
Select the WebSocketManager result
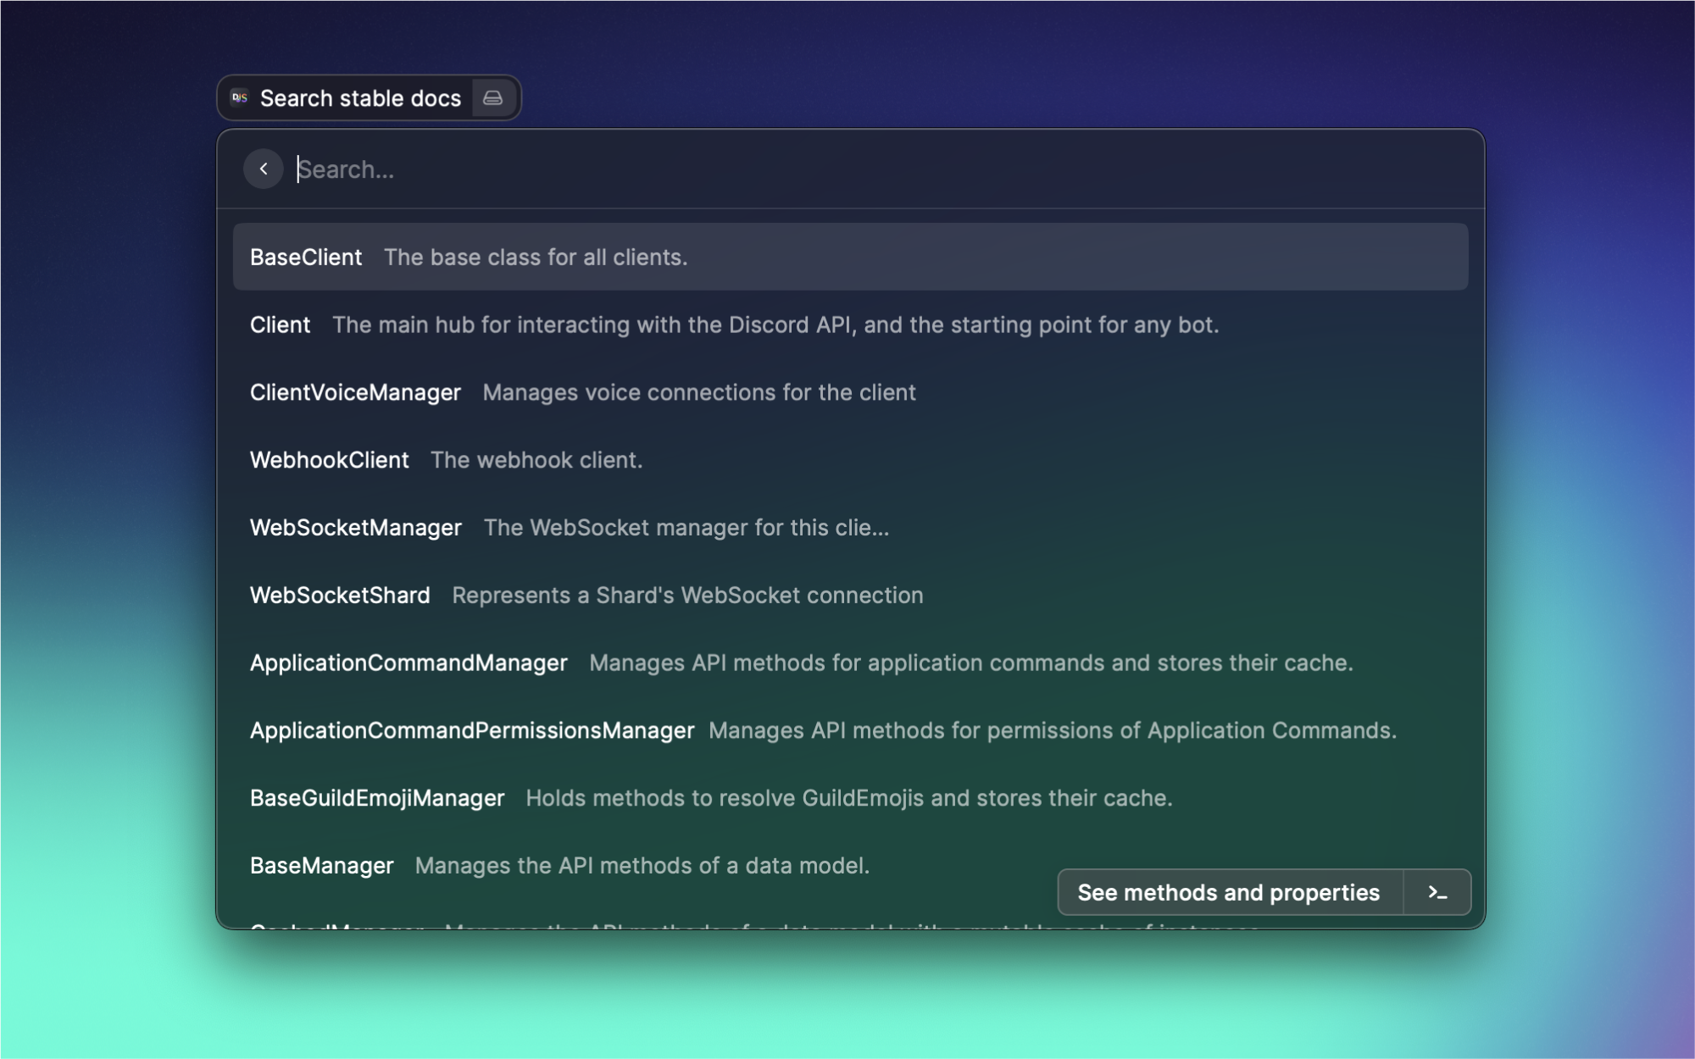pyautogui.click(x=355, y=528)
